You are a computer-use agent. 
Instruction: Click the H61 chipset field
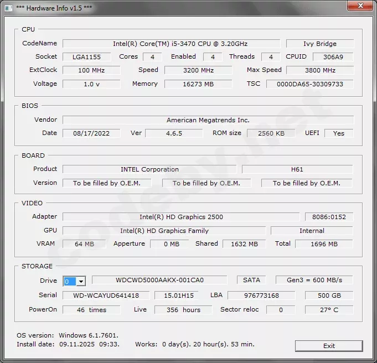click(x=297, y=169)
